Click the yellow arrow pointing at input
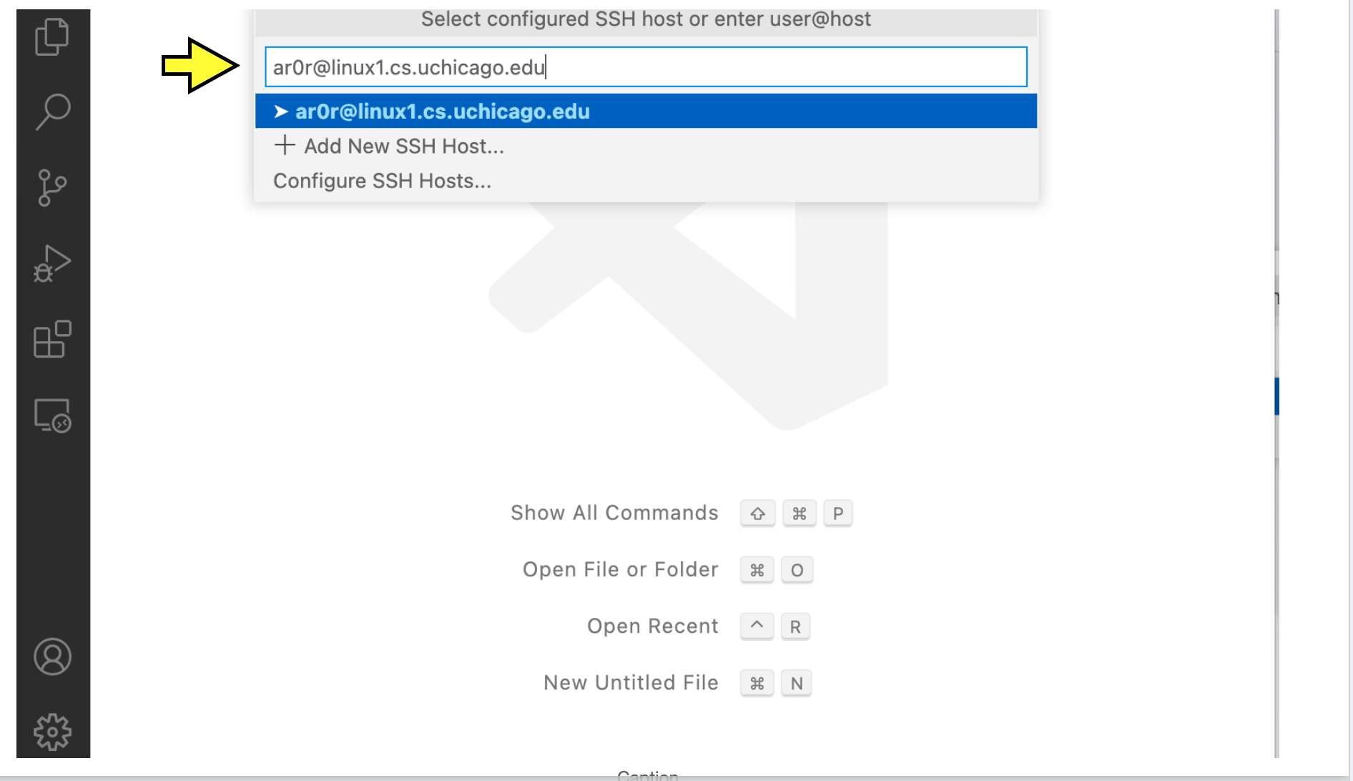 tap(200, 66)
